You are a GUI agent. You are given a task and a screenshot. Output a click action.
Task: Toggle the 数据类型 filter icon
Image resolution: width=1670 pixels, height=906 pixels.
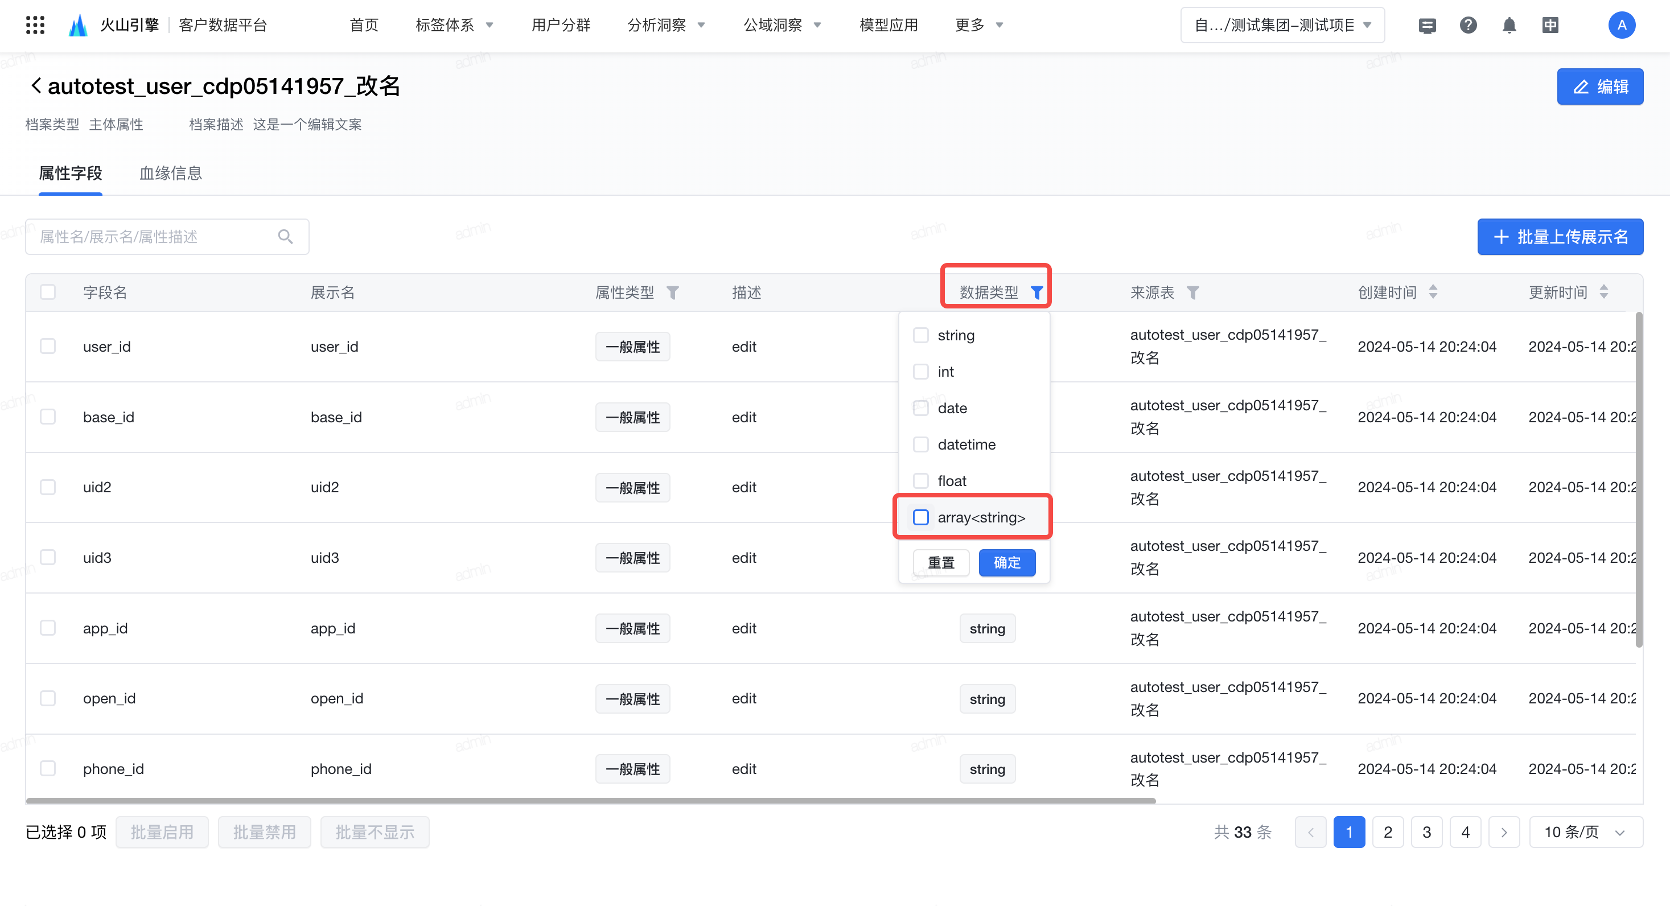(x=1036, y=293)
